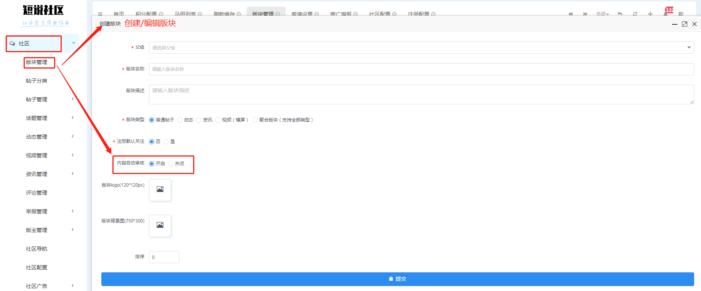The image size is (701, 291).
Task: Collapse the 社区 sidebar section chevron
Action: click(74, 43)
